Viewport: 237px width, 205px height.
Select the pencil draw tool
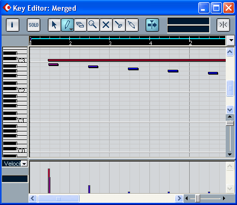click(x=67, y=25)
